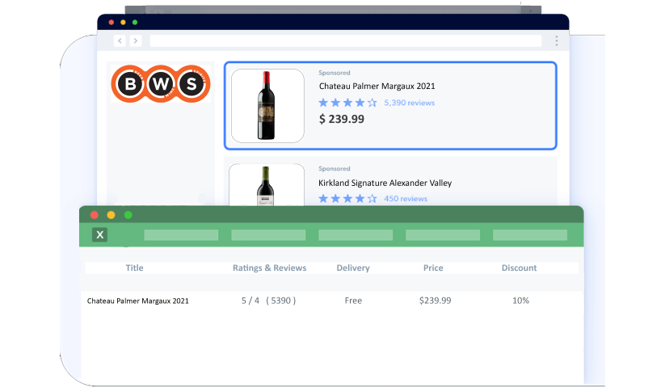Click the BWS logo

coord(161,84)
